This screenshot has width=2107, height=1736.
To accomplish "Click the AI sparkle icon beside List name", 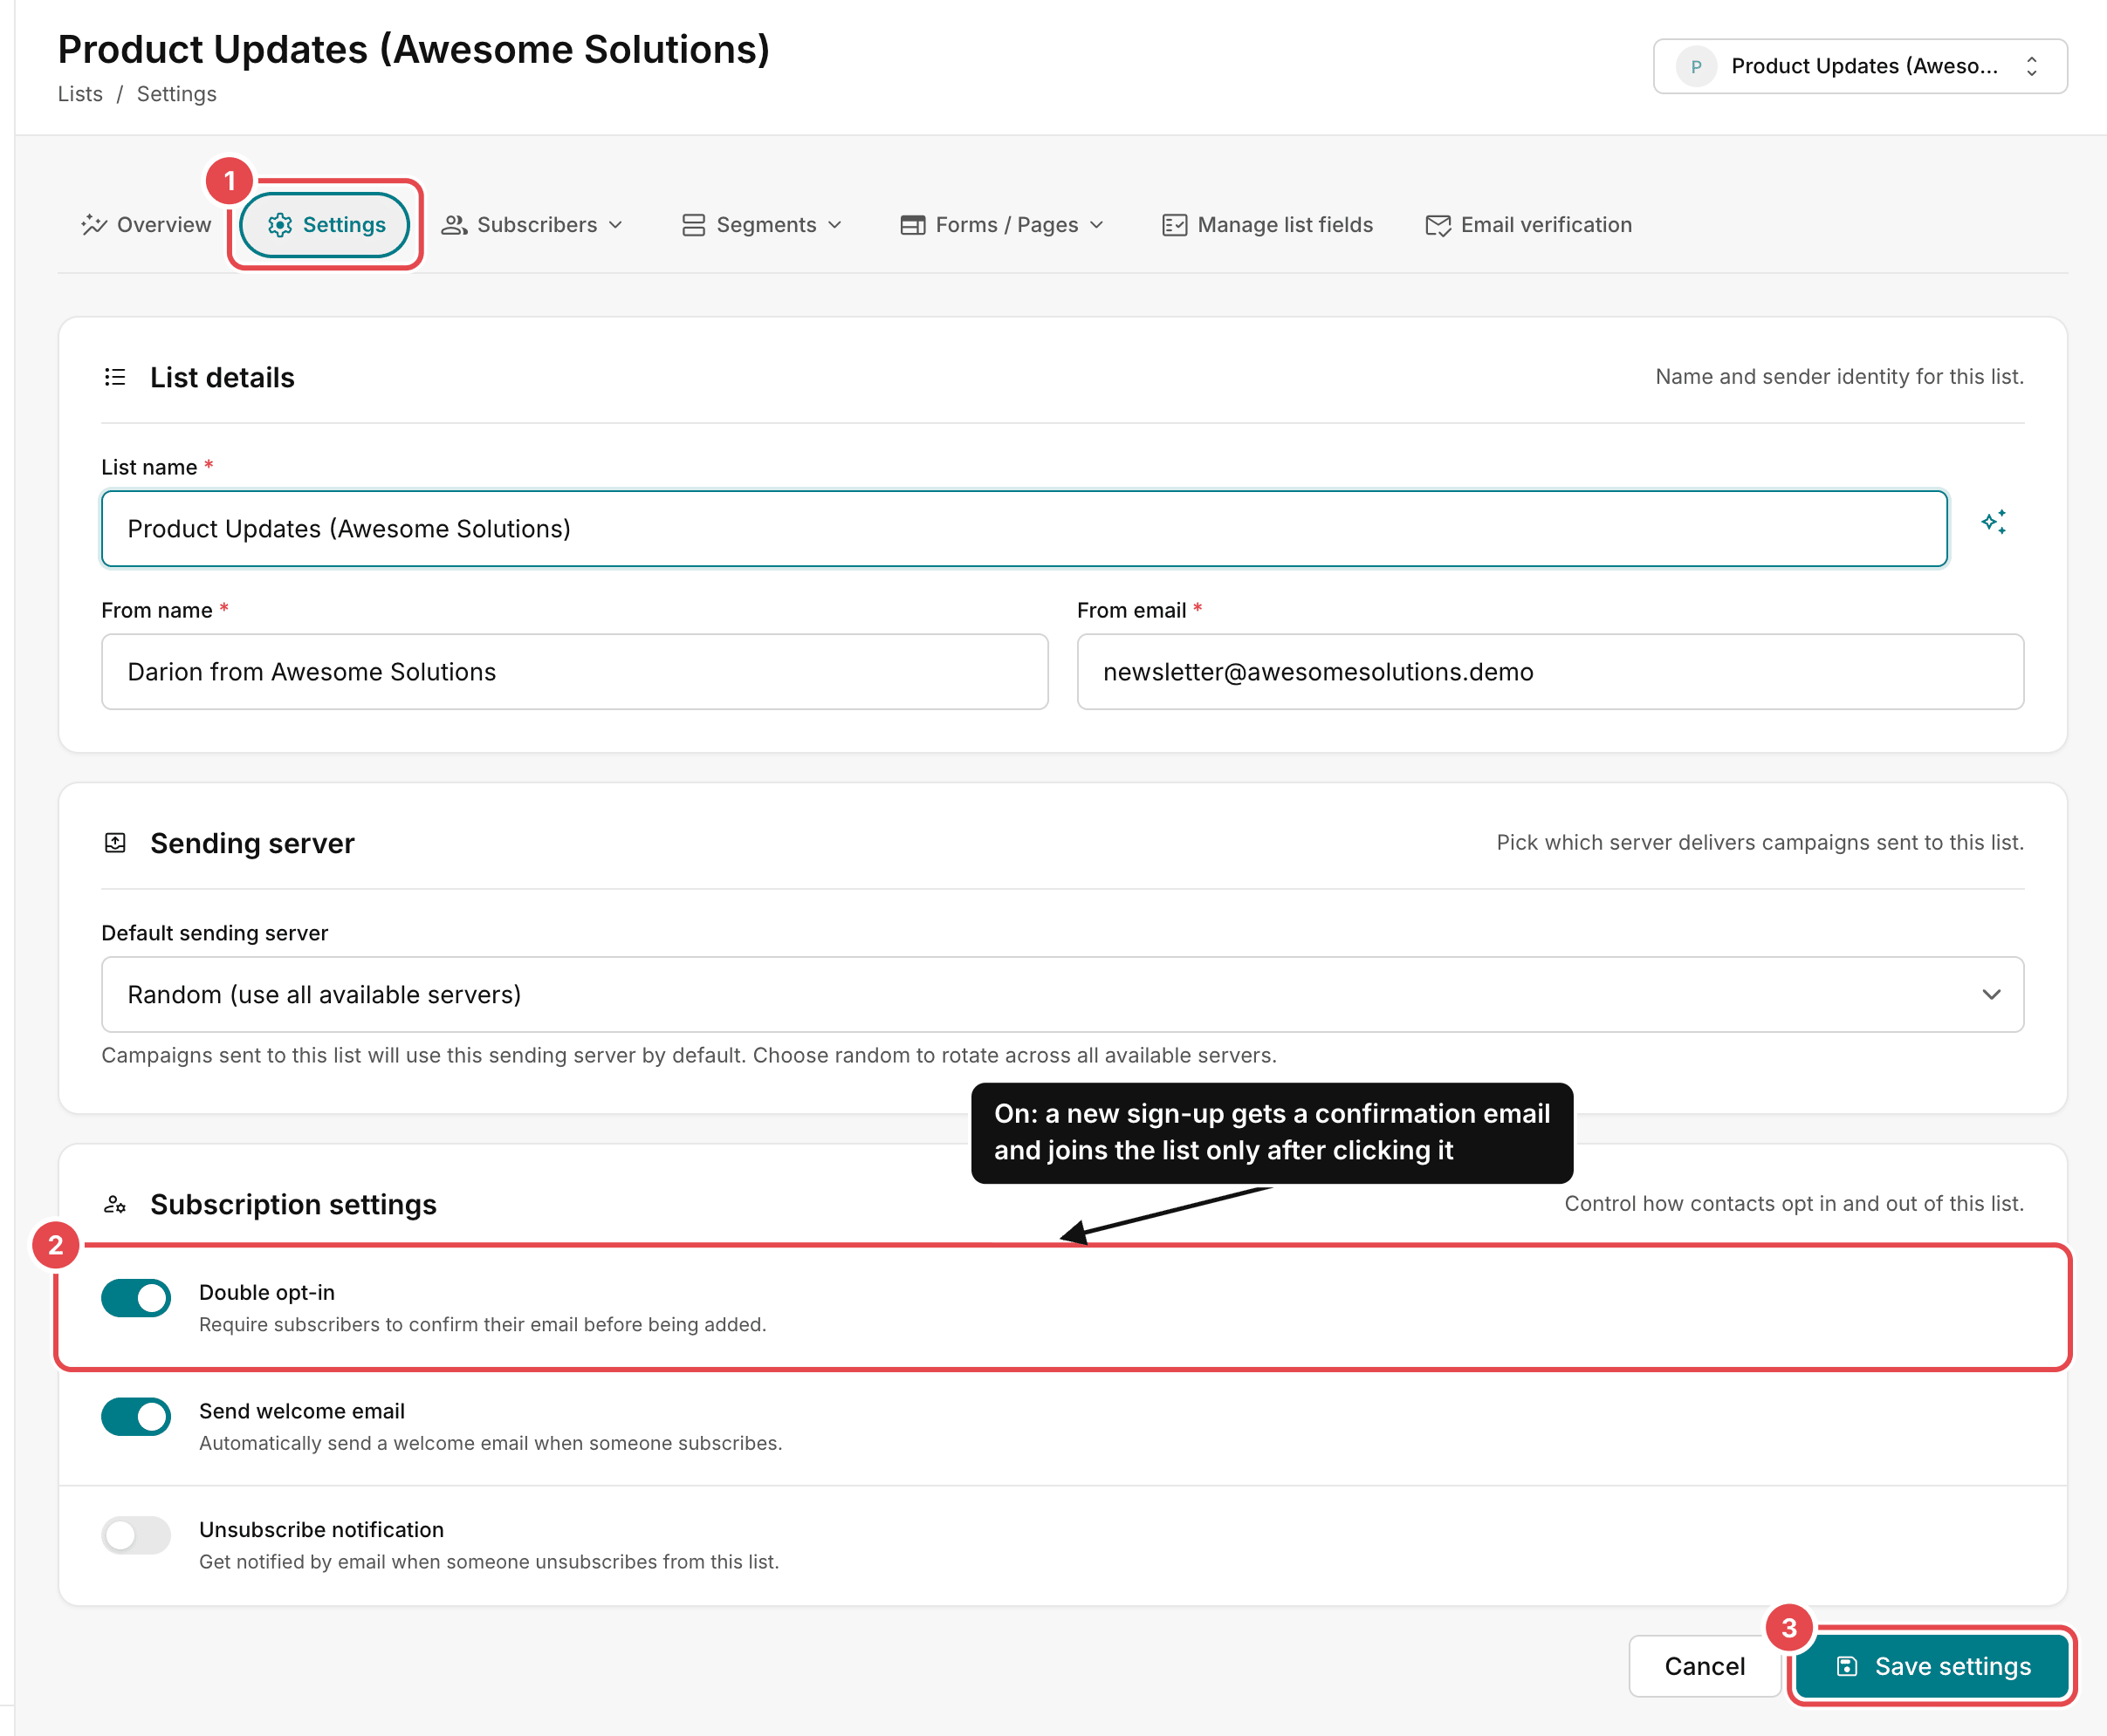I will 1993,522.
